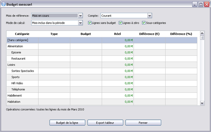The width and height of the screenshot is (211, 132).
Task: Select the Restaurant subcategory row
Action: (x=102, y=59)
